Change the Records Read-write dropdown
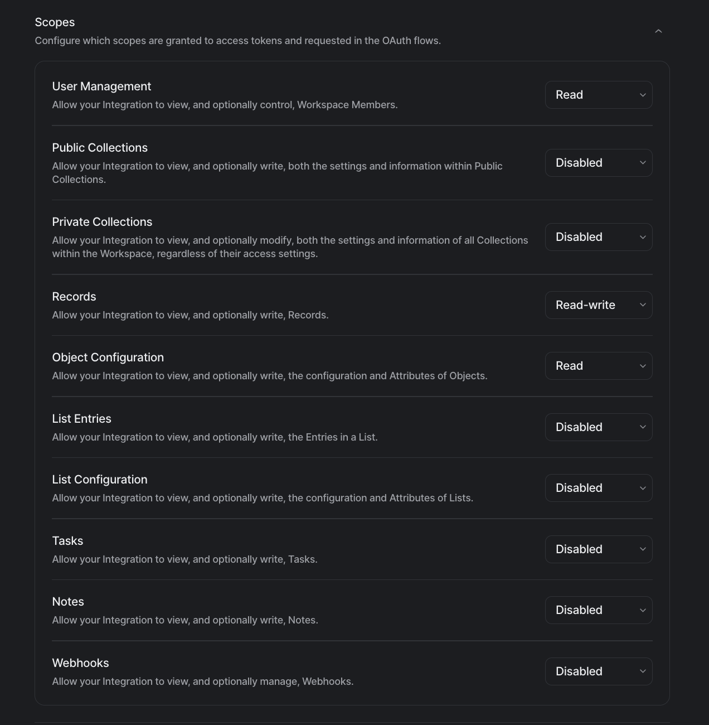This screenshot has width=709, height=725. 598,305
